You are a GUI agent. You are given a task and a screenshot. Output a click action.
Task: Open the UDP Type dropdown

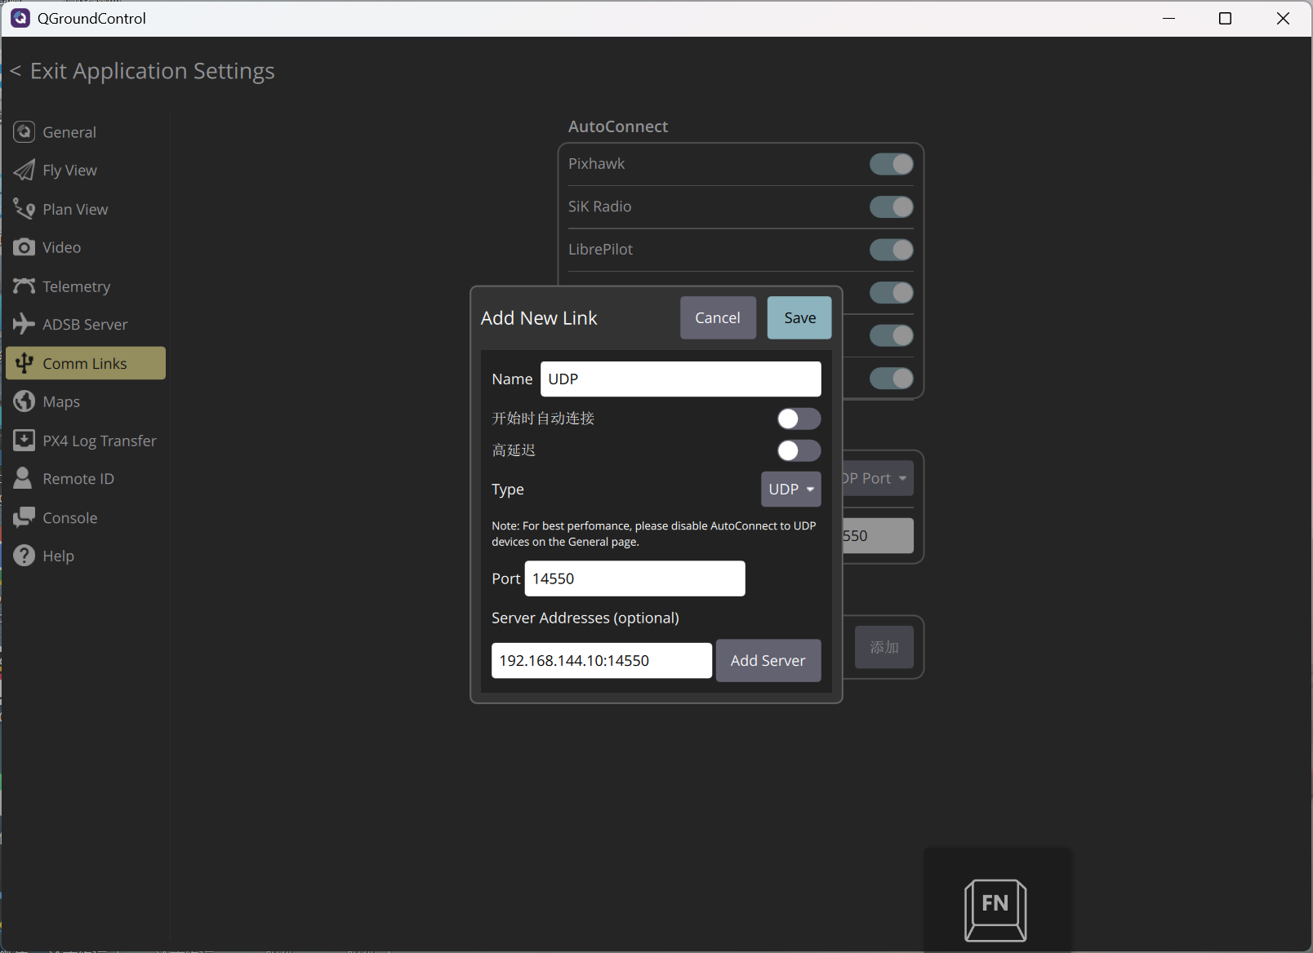[790, 489]
